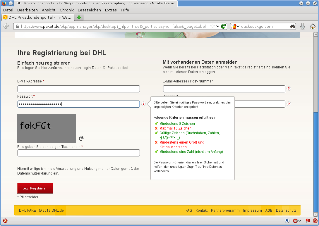
Task: Open search engine selector dropdown
Action: coord(235,26)
